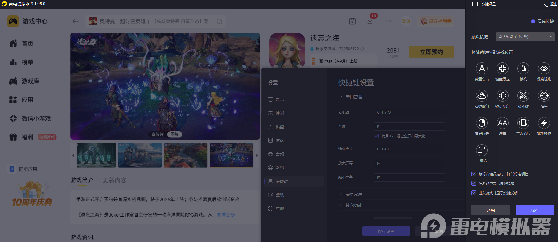
Task: Open 性能 settings in the settings sidebar
Action: (294, 113)
